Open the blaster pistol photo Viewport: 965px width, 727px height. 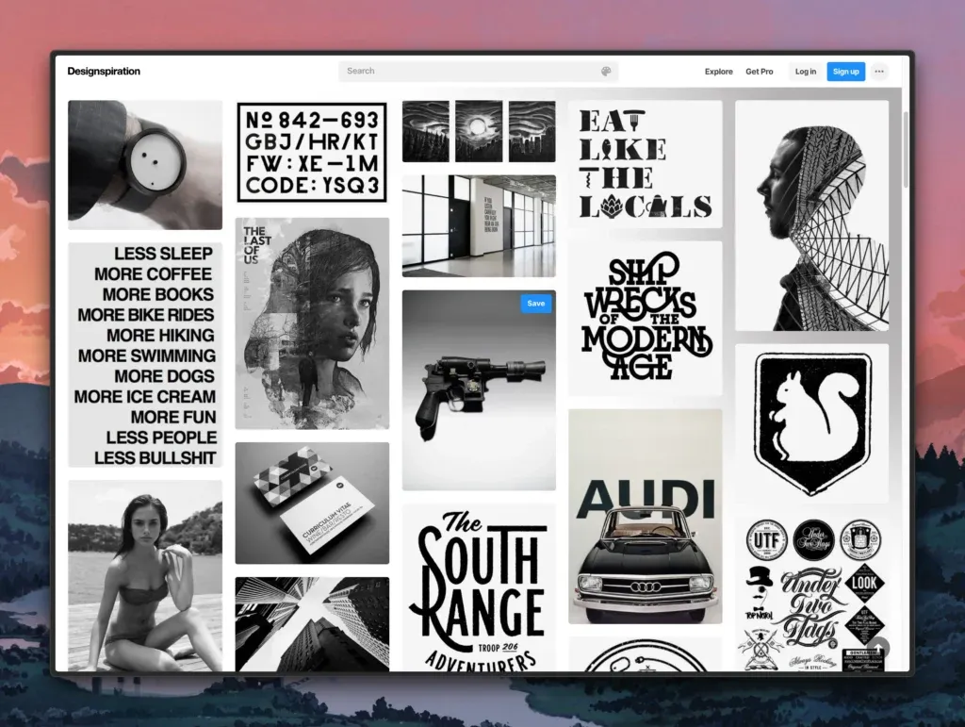[x=479, y=390]
